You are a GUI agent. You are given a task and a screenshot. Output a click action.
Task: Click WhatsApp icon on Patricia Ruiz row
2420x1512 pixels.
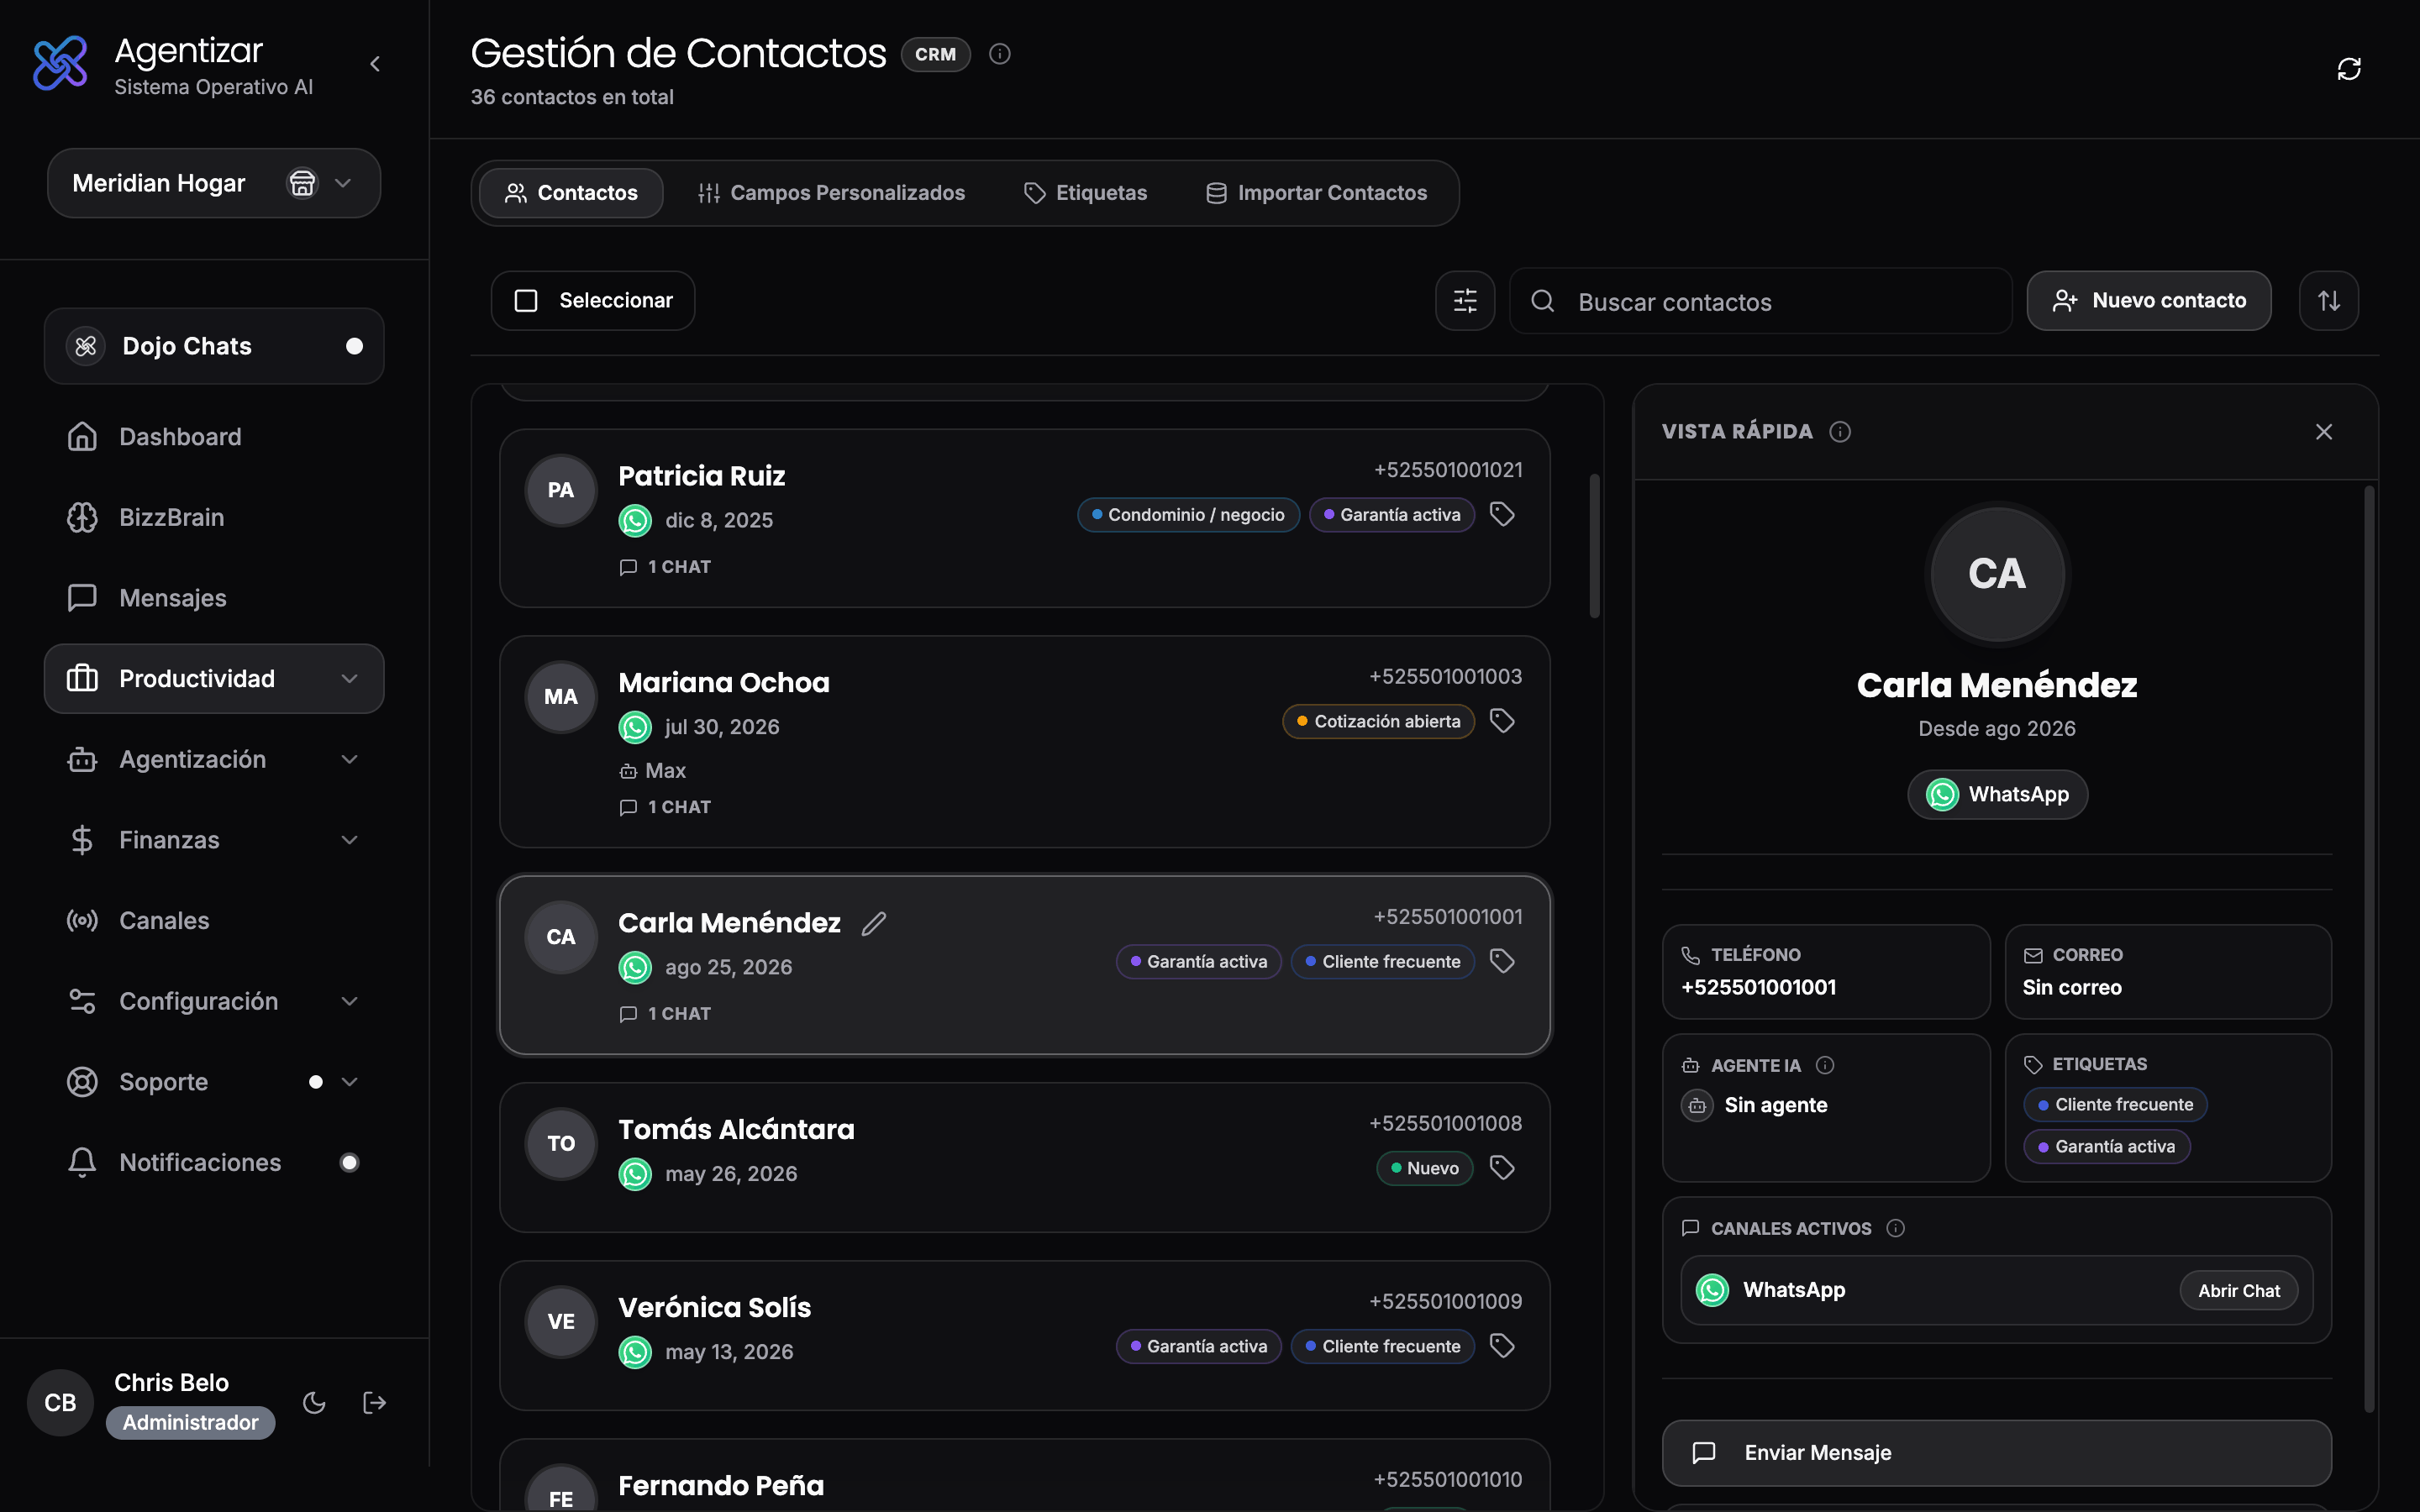[x=635, y=520]
